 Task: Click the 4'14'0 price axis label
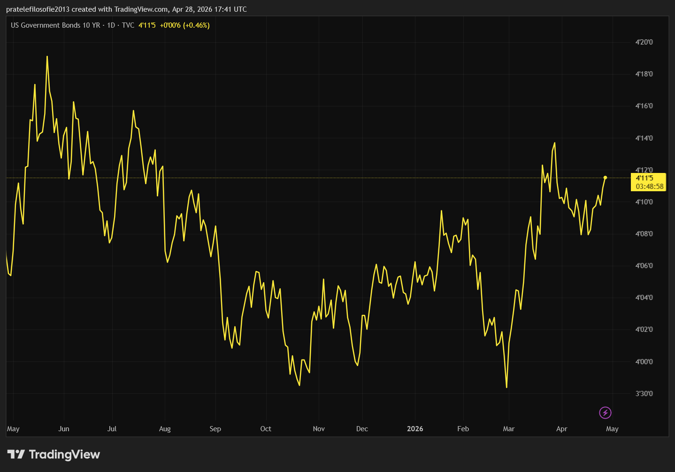coord(644,138)
